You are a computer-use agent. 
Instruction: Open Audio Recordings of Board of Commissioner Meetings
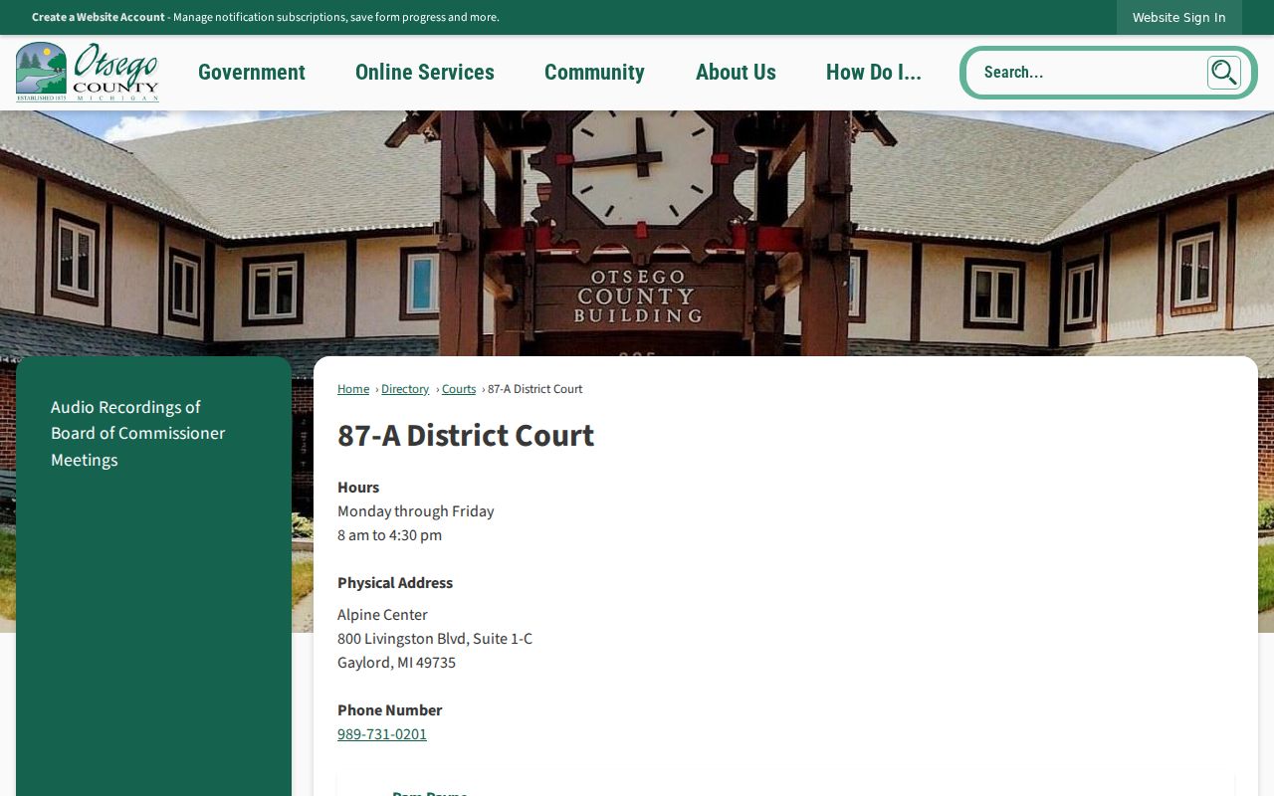pyautogui.click(x=138, y=434)
